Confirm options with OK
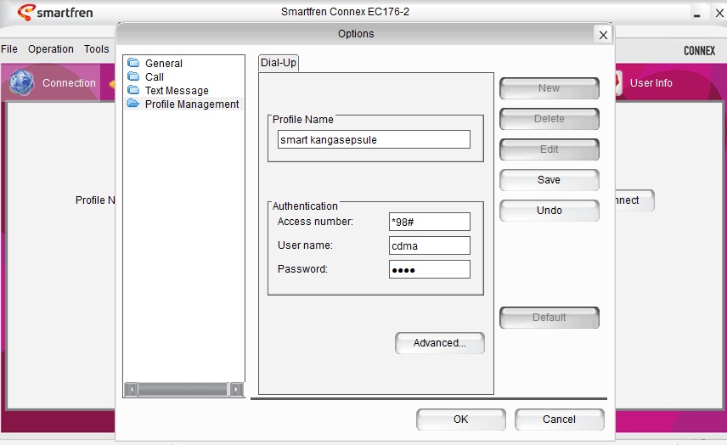727x445 pixels. (461, 420)
